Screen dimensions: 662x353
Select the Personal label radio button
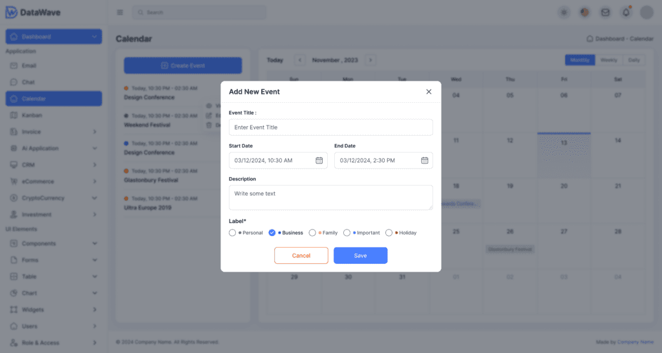[x=233, y=233]
